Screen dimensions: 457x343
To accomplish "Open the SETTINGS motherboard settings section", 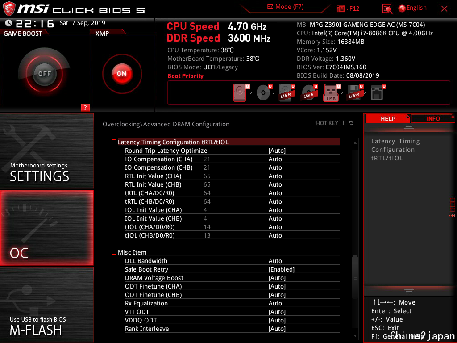I will 46,151.
